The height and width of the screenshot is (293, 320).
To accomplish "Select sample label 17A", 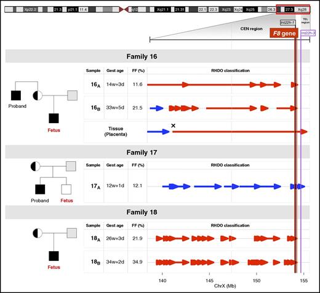I will click(x=95, y=186).
